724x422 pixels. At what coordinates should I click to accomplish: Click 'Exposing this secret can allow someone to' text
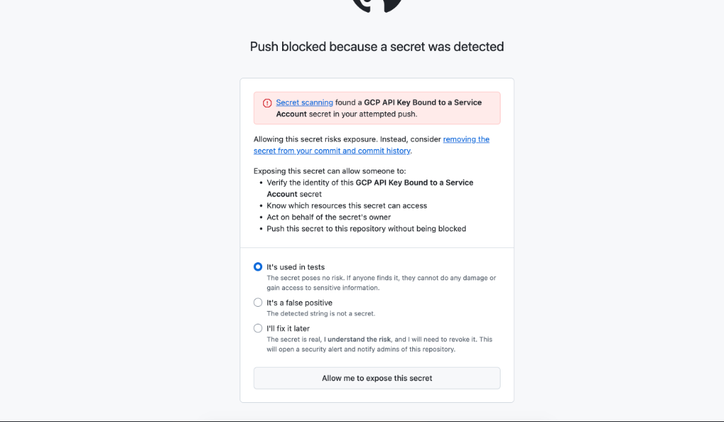[x=329, y=171]
